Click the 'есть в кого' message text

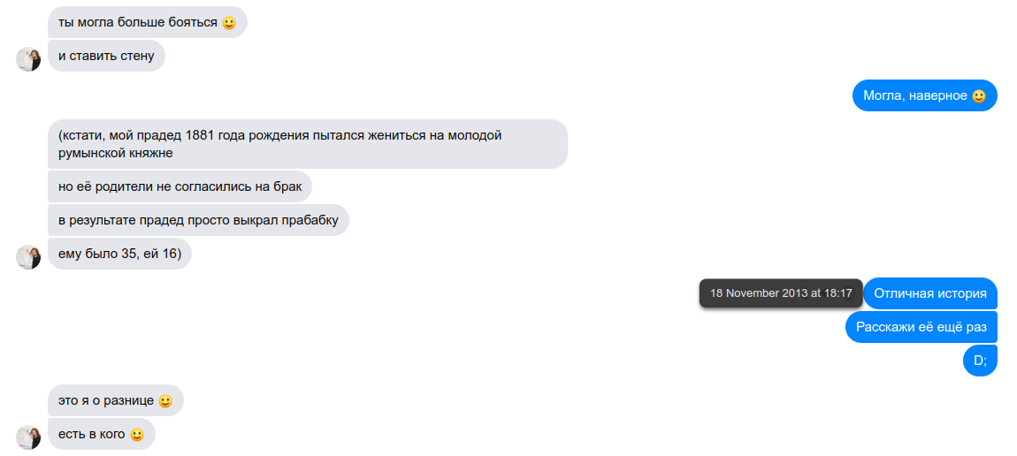pos(91,435)
